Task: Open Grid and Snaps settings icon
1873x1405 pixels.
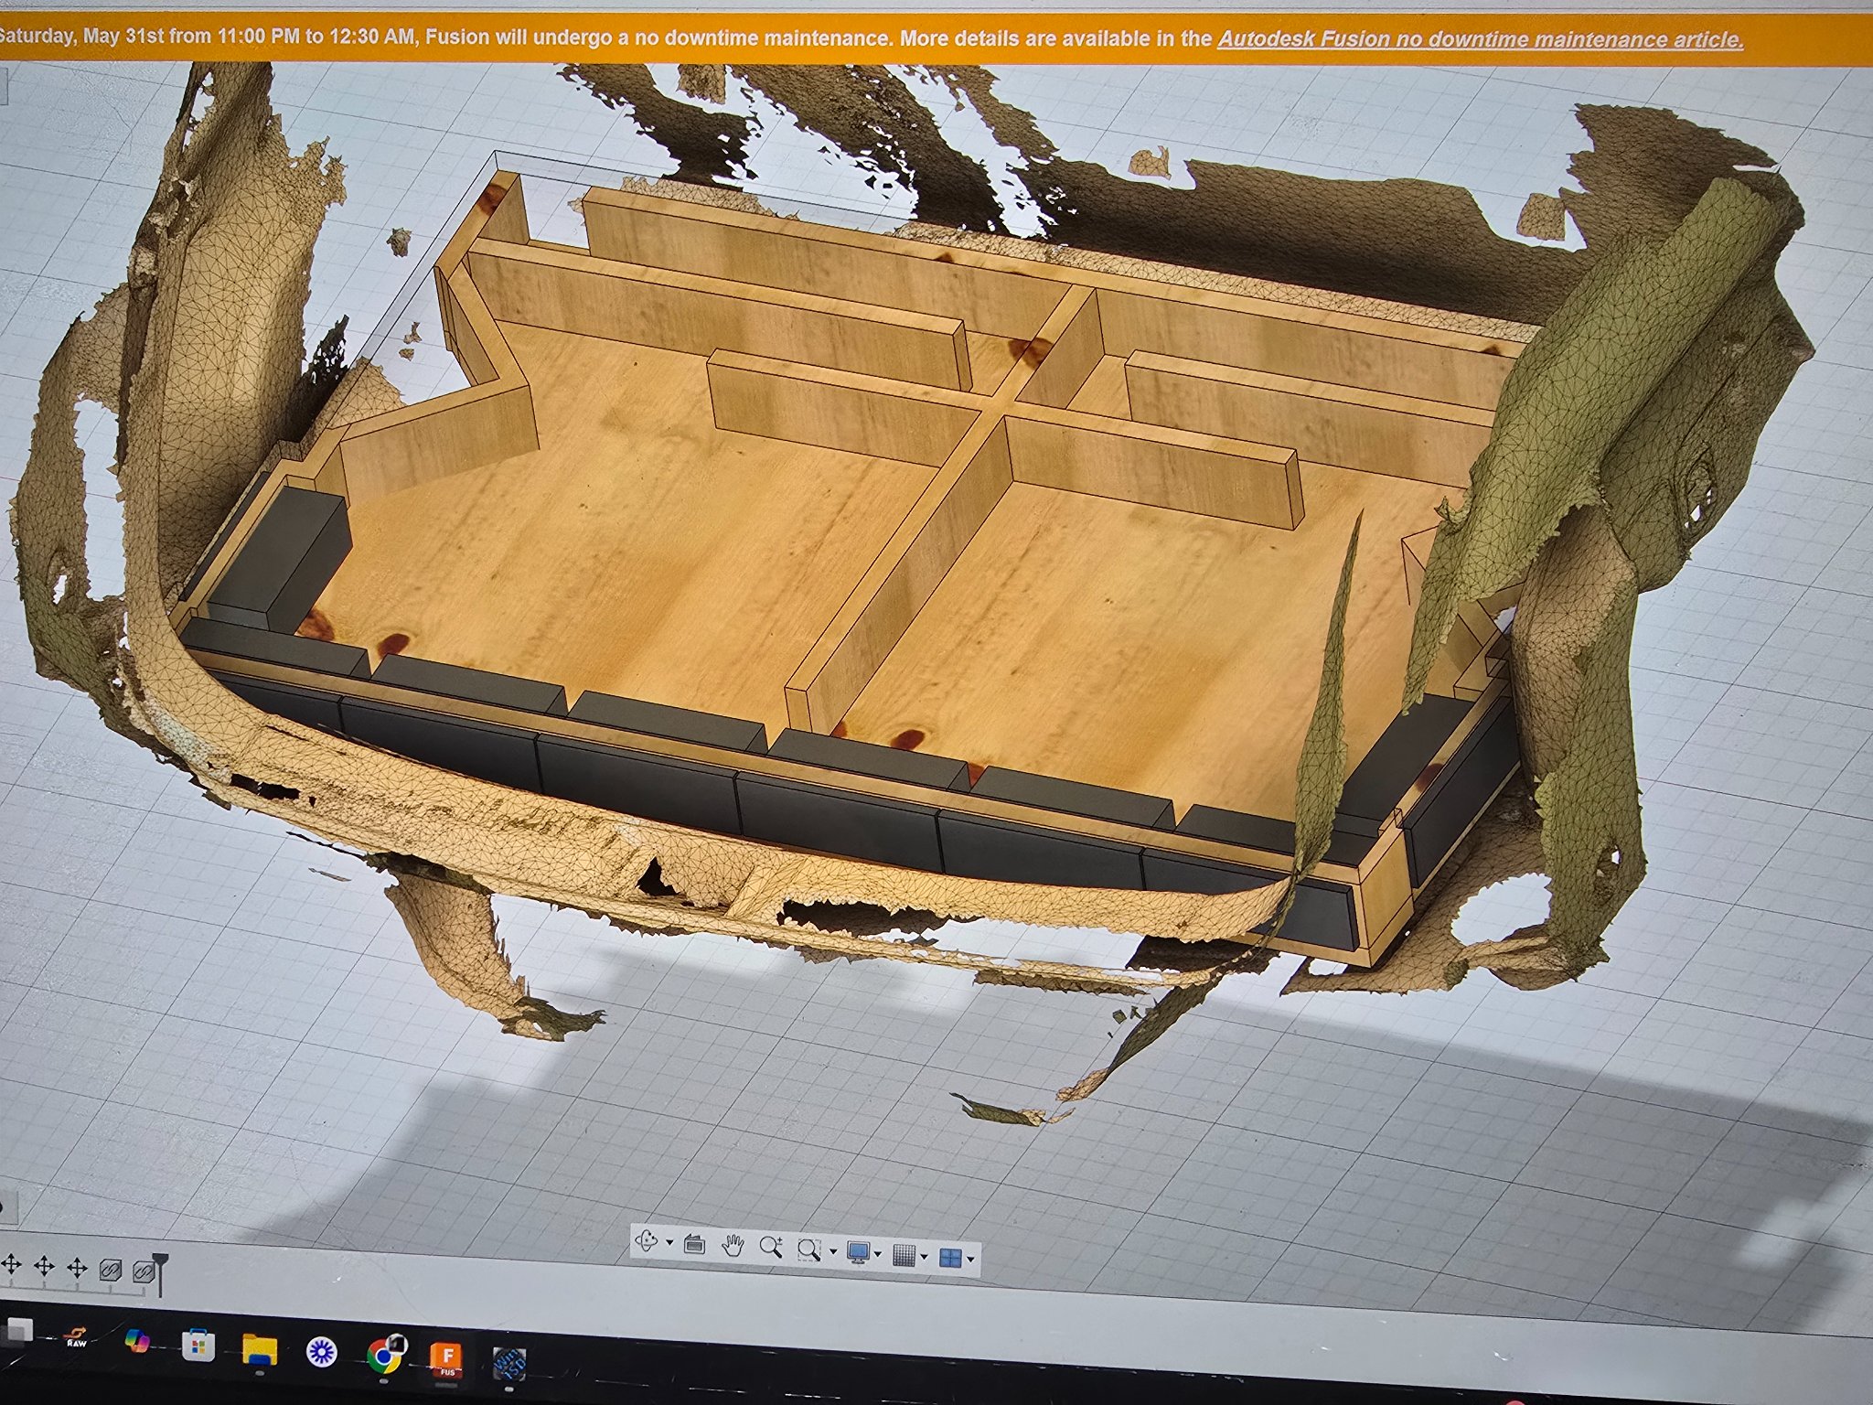Action: (904, 1254)
